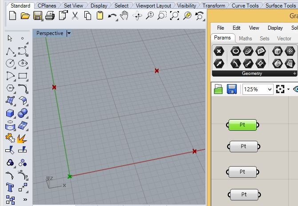This screenshot has width=298, height=206.
Task: Click the Perspective viewport title
Action: pyautogui.click(x=50, y=33)
